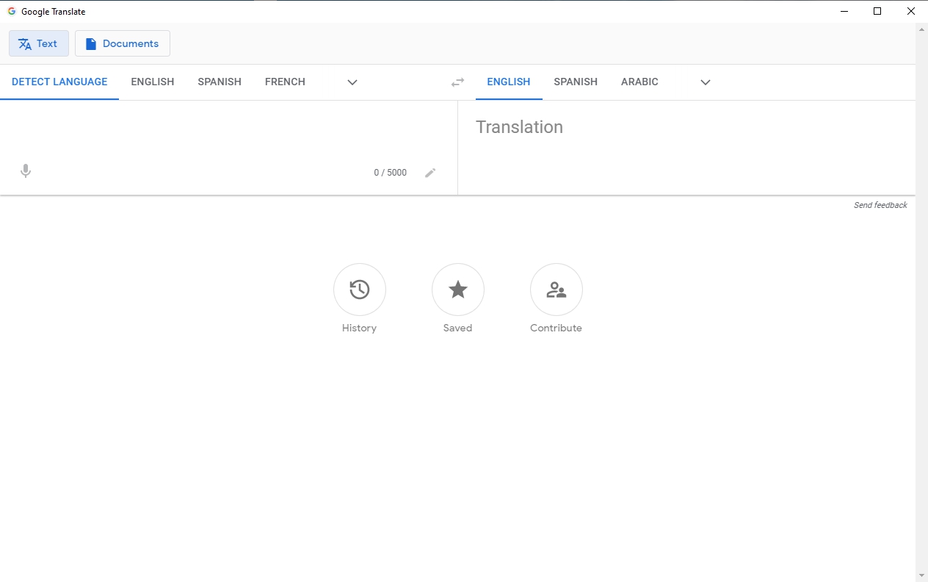The image size is (928, 582).
Task: Expand more source languages chevron
Action: click(x=352, y=82)
